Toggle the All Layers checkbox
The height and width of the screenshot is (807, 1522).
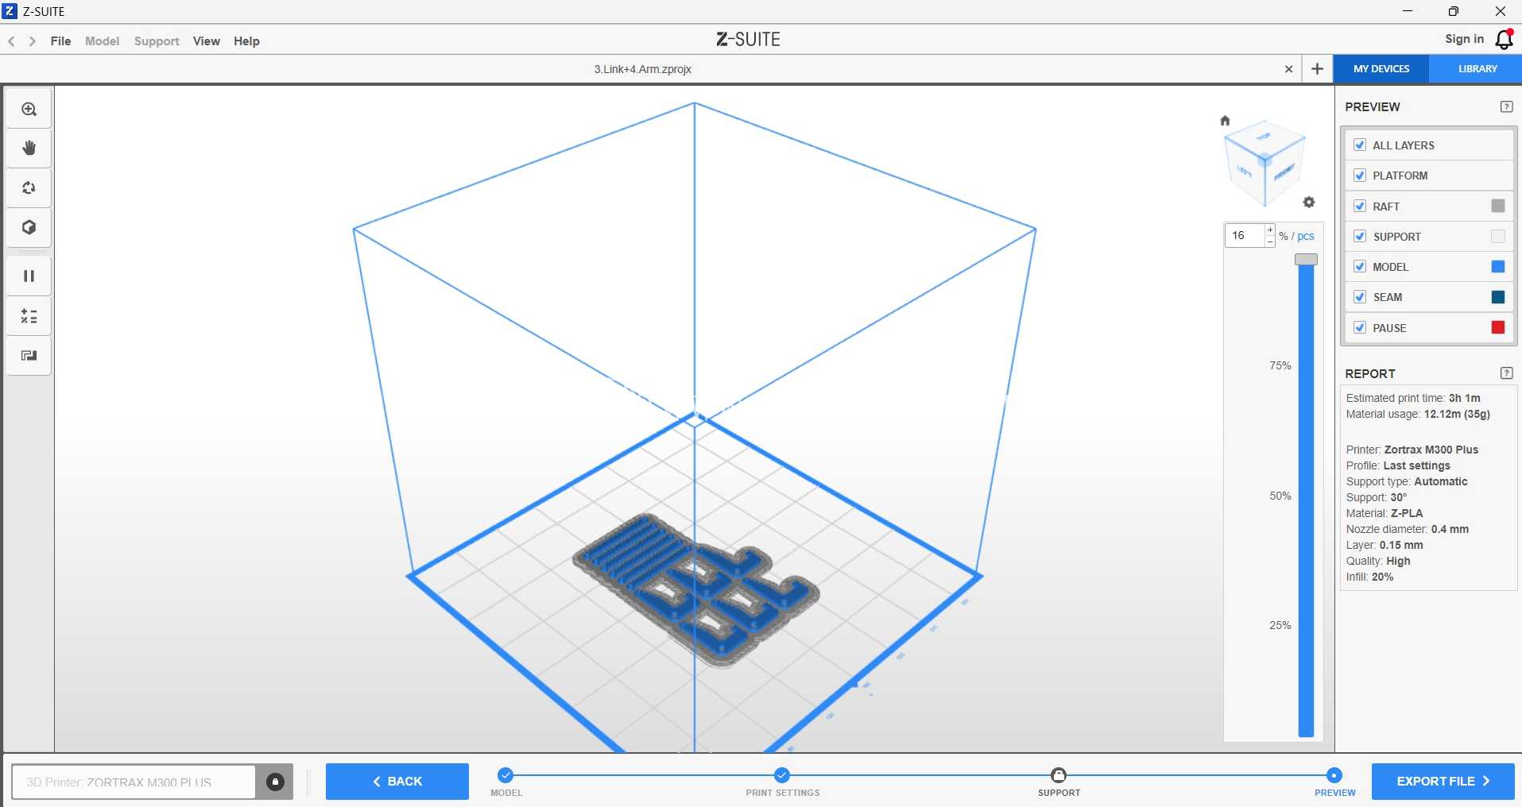click(x=1360, y=145)
